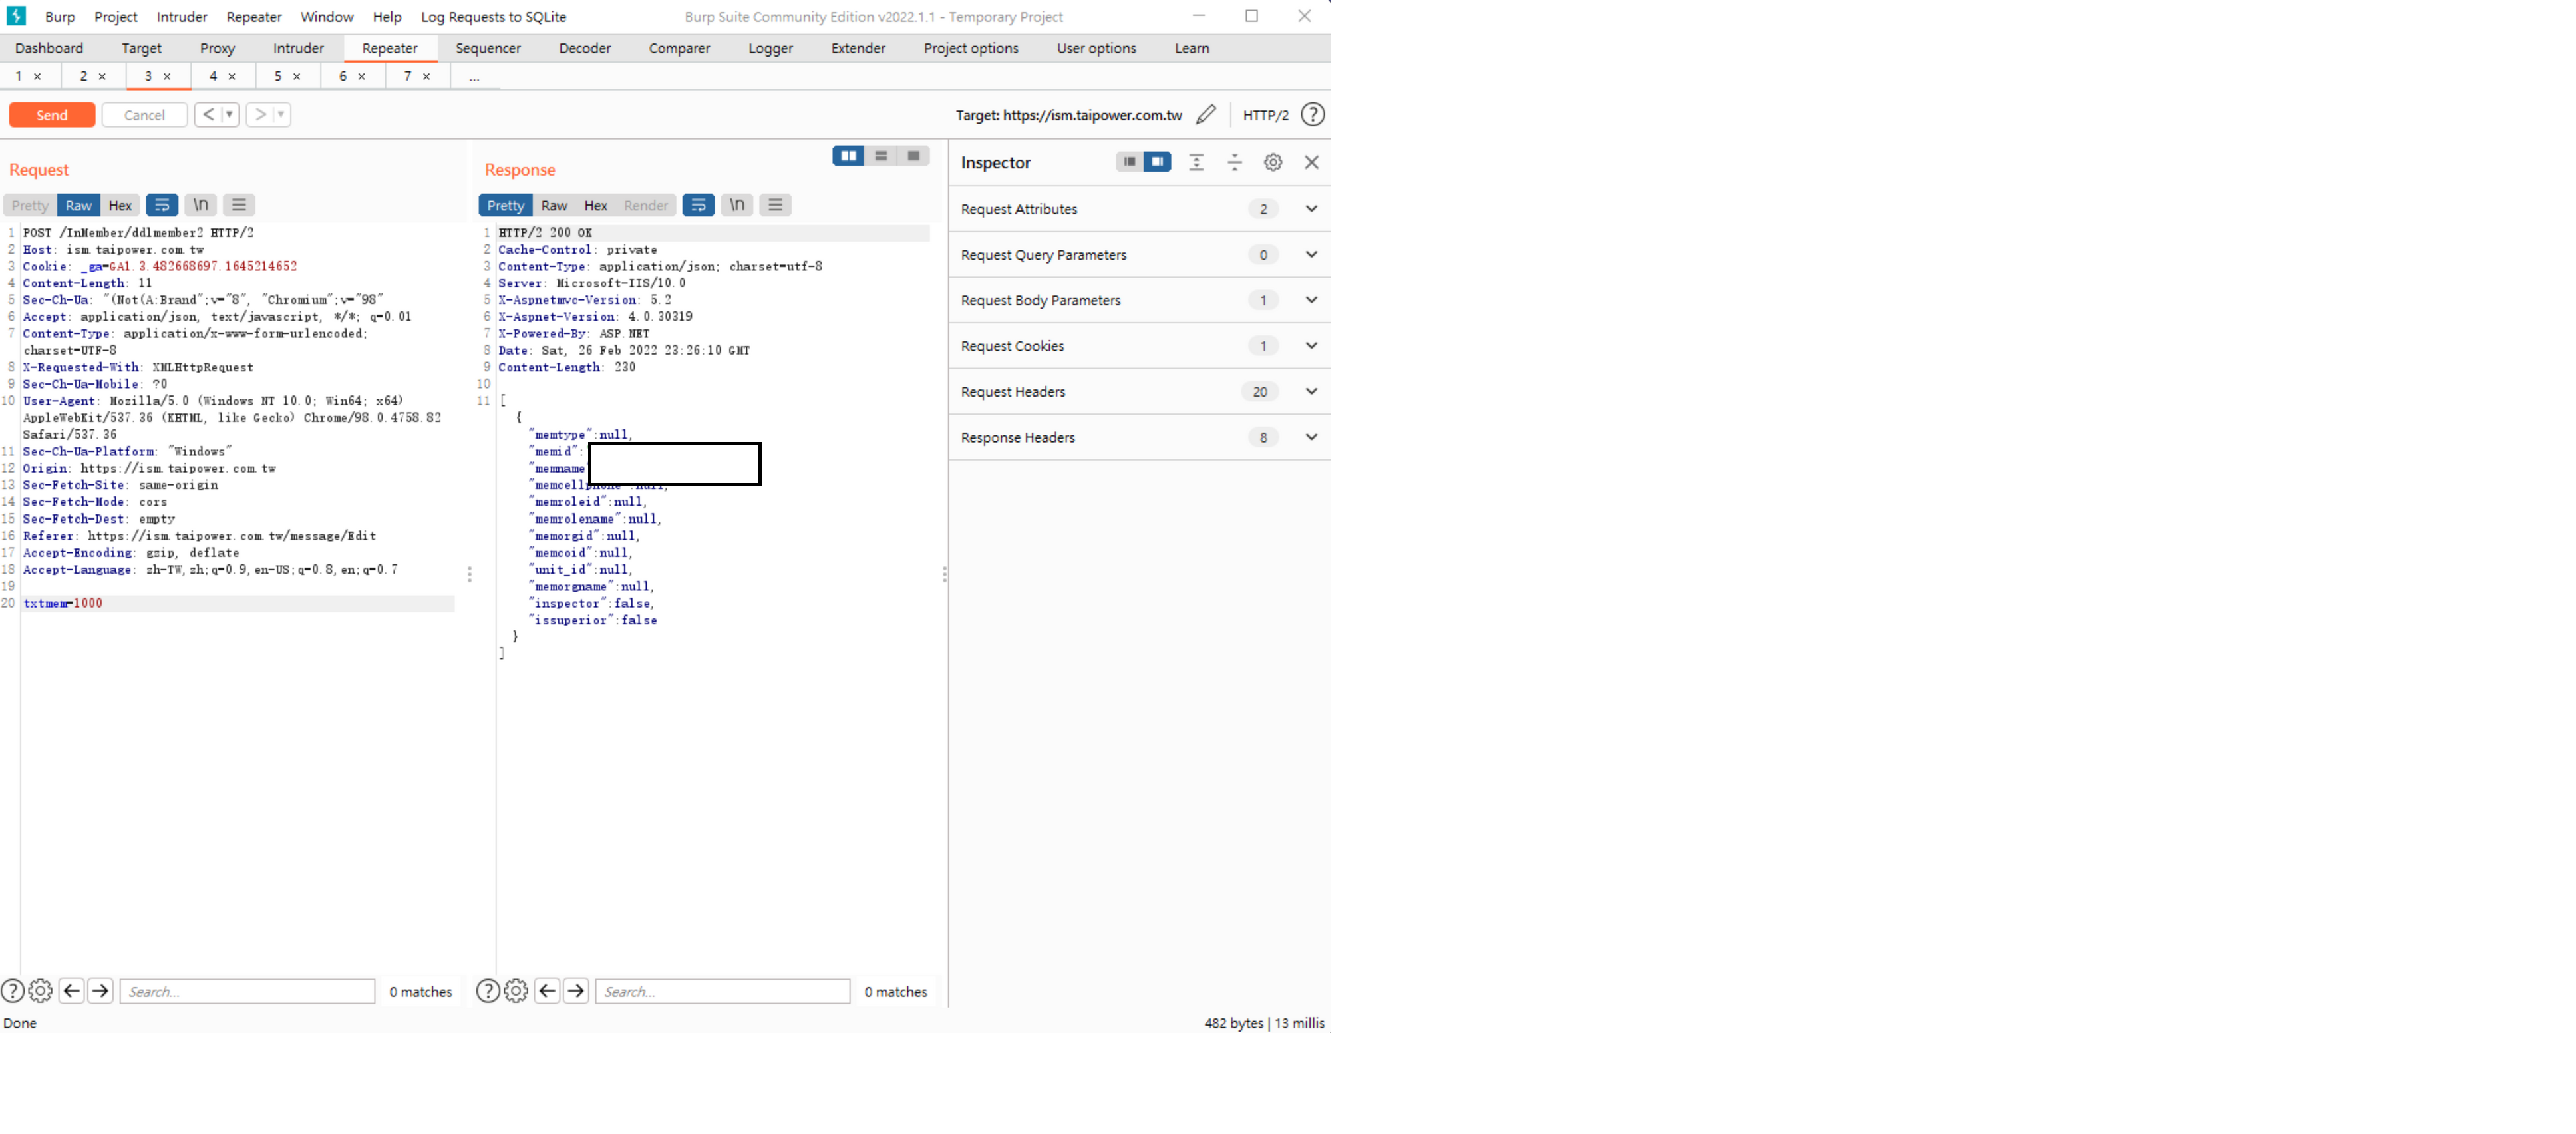Toggle word wrap in Request editor
This screenshot has height=1134, width=2576.
point(162,205)
